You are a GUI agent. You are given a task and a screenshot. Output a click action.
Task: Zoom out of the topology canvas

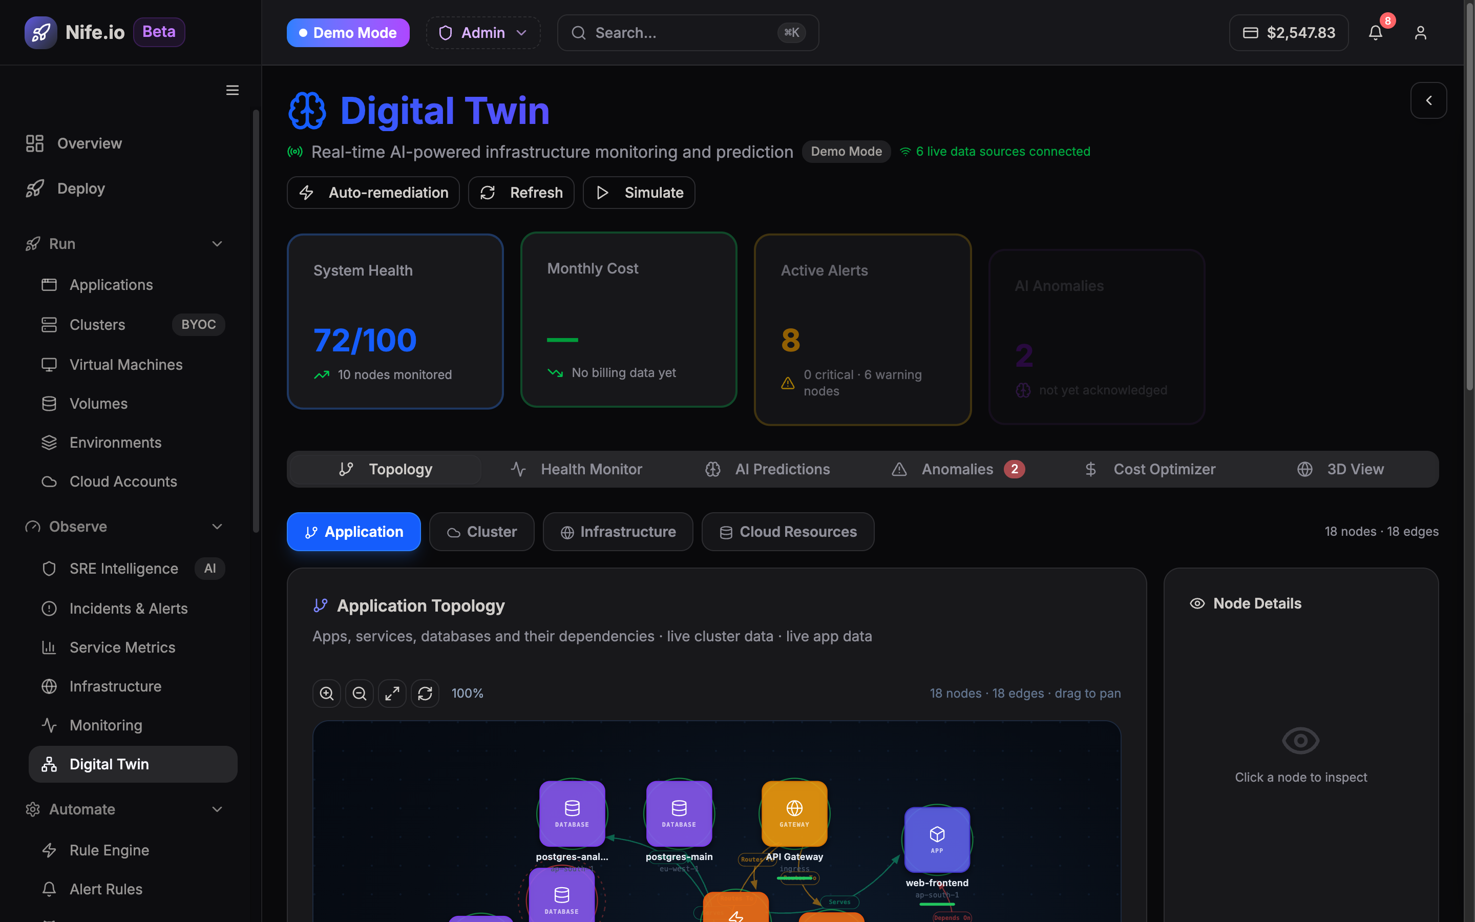(x=360, y=694)
